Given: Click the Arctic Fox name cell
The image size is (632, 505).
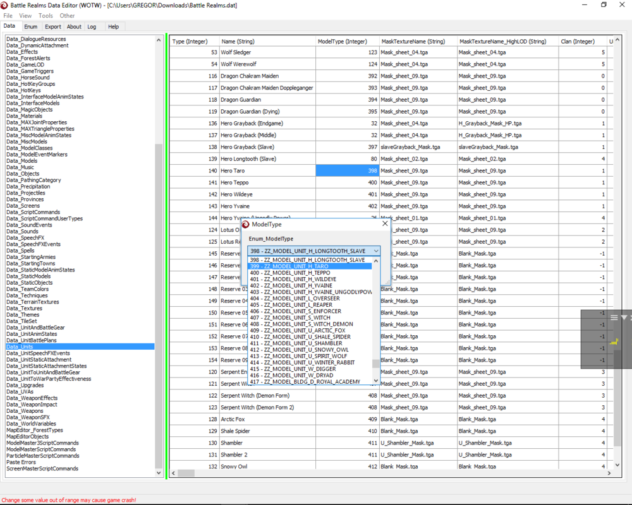Looking at the screenshot, I should pyautogui.click(x=267, y=419).
